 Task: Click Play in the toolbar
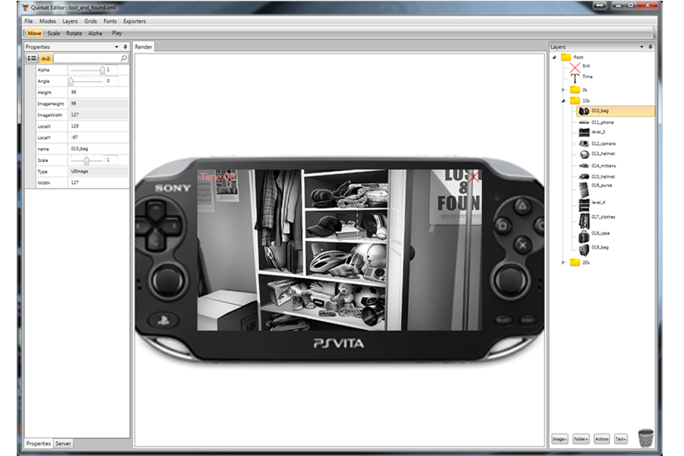[x=117, y=33]
